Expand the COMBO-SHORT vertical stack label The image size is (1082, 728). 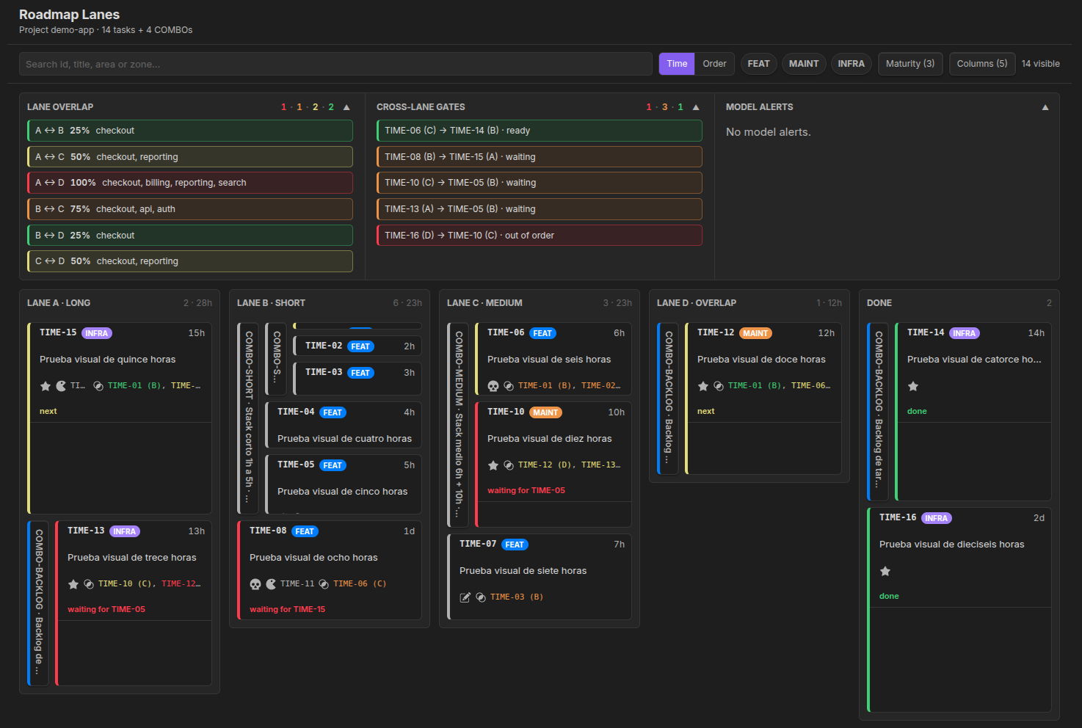248,418
